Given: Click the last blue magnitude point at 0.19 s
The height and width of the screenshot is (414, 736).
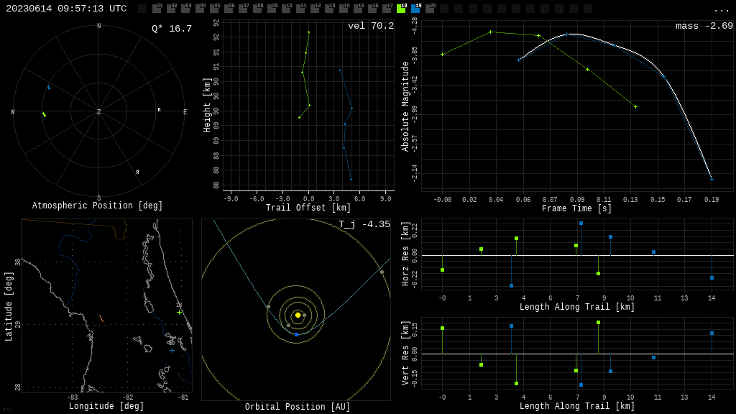Looking at the screenshot, I should tap(712, 179).
